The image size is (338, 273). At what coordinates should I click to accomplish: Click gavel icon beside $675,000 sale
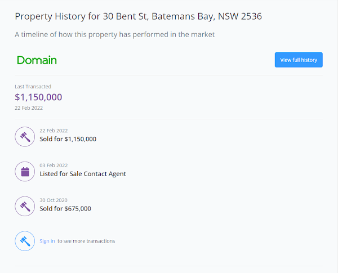point(25,206)
